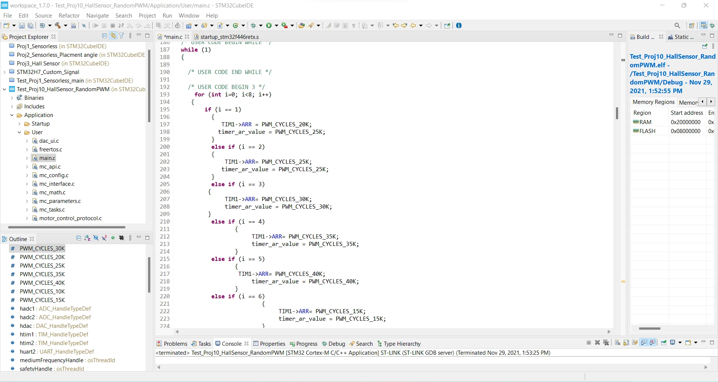Click the Build Analyzer export icon
This screenshot has width=718, height=382.
pyautogui.click(x=705, y=46)
